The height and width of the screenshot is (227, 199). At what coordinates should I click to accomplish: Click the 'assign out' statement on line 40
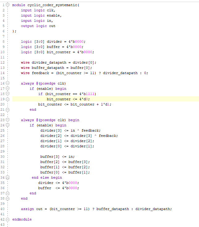click(x=96, y=209)
